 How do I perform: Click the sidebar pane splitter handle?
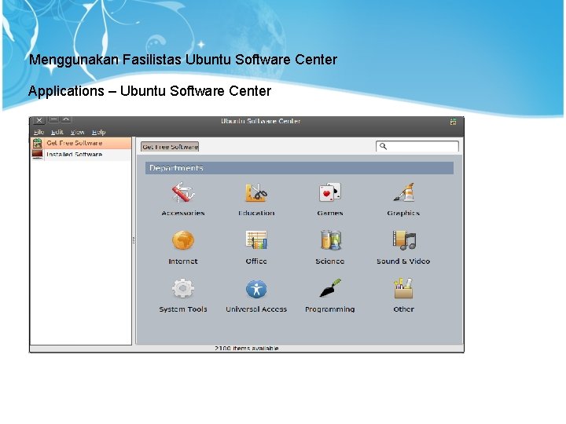(x=134, y=240)
